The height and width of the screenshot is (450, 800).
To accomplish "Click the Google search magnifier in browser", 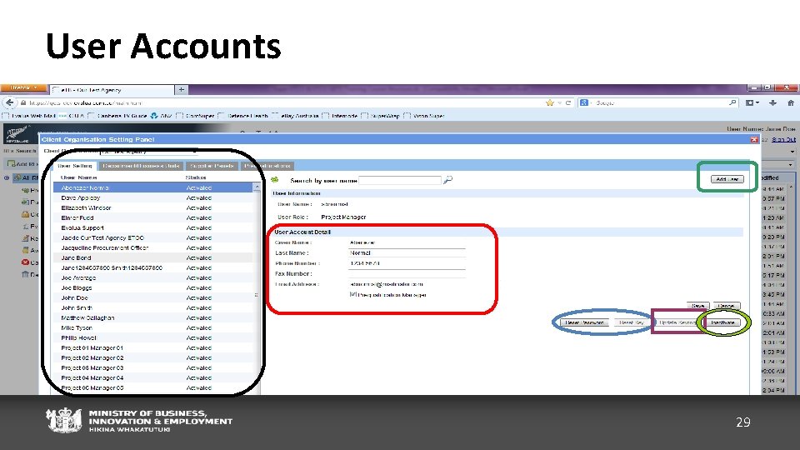I will (x=732, y=102).
